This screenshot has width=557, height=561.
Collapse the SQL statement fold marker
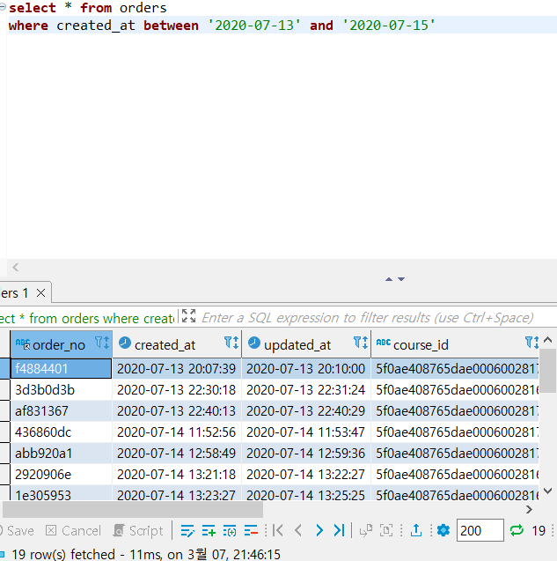point(3,7)
